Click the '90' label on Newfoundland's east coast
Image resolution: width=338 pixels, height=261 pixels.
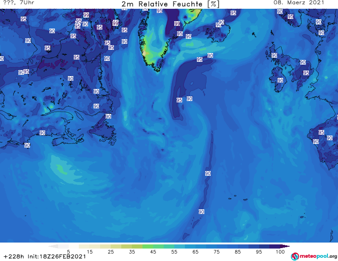(x=108, y=116)
